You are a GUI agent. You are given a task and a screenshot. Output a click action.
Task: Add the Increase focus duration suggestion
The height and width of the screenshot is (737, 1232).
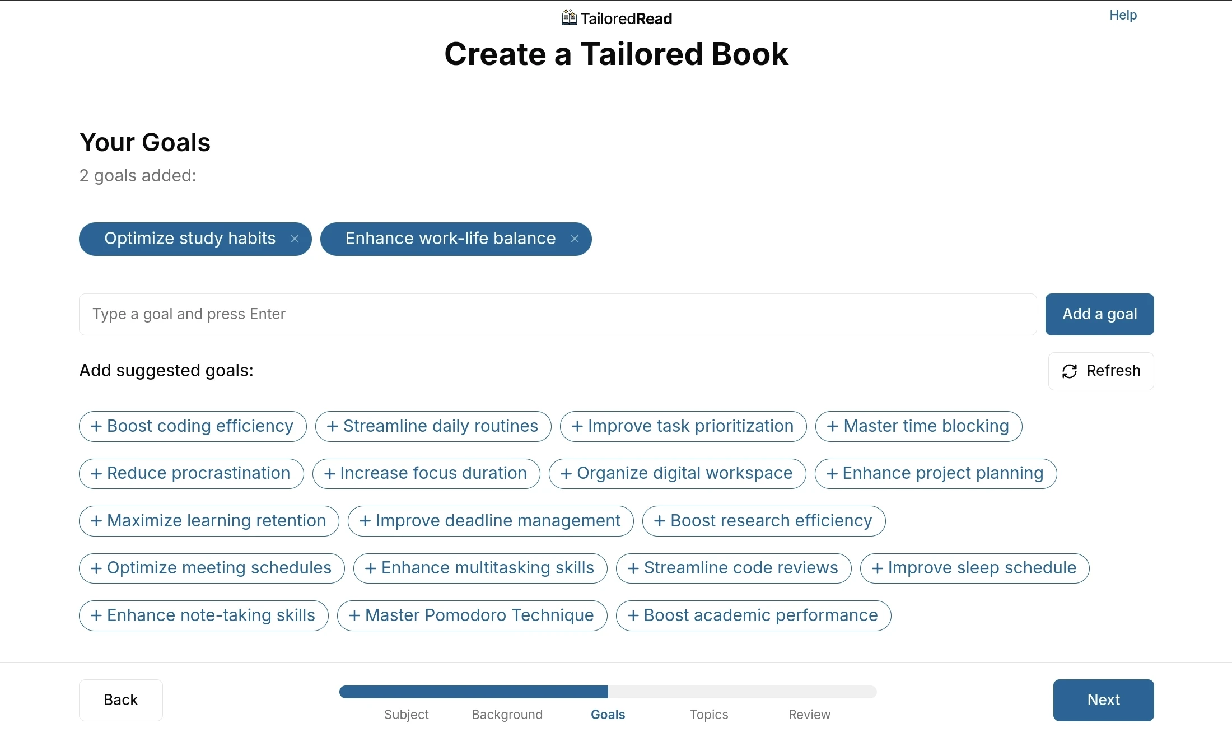coord(426,474)
